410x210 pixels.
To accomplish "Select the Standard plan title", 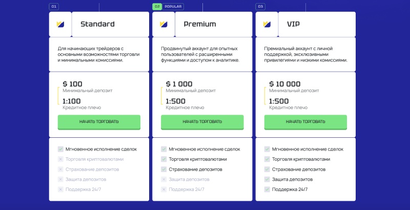I will 97,24.
